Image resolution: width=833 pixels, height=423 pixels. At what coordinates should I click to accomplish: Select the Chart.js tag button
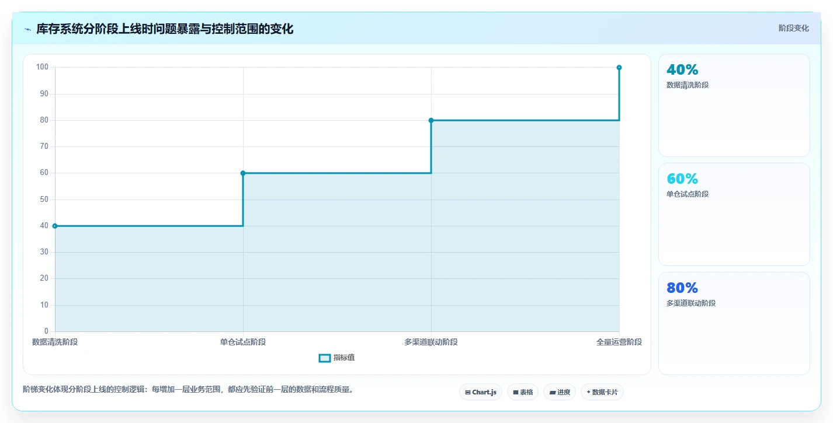point(481,392)
